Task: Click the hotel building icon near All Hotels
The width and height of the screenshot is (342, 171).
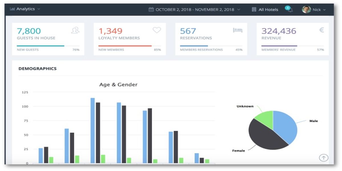Action: coord(254,9)
